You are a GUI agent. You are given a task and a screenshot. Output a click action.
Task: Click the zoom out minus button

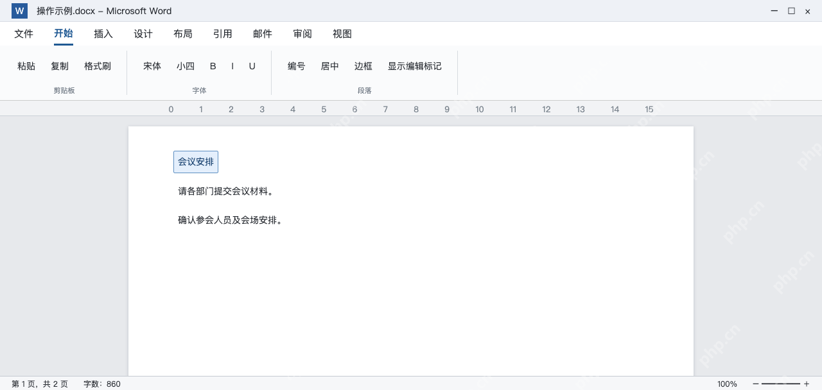(756, 384)
